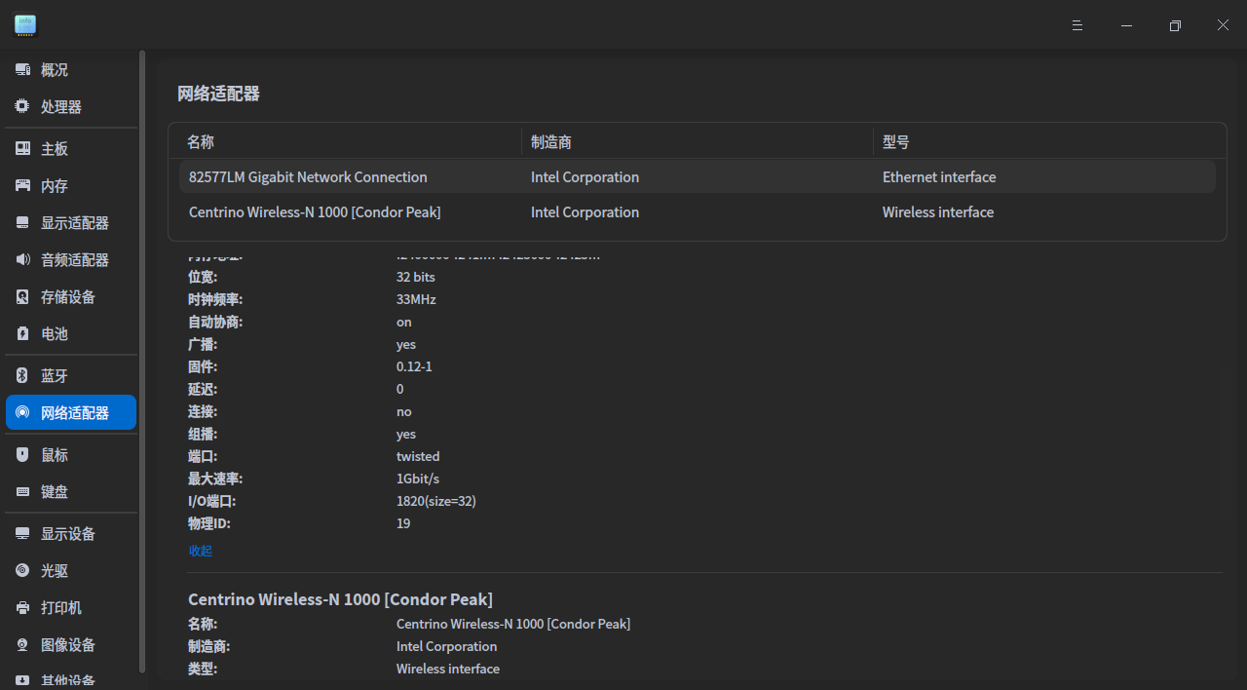Click the 制造商 column header
The image size is (1247, 690).
click(x=551, y=142)
